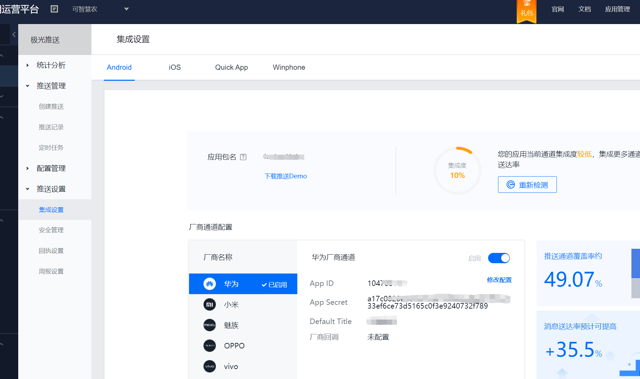Click the Huawei logo icon

click(210, 284)
